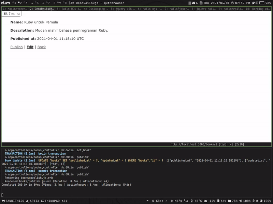This screenshot has height=204, width=273.
Task: Open the MailCatcher browser tab
Action: coord(15,9)
